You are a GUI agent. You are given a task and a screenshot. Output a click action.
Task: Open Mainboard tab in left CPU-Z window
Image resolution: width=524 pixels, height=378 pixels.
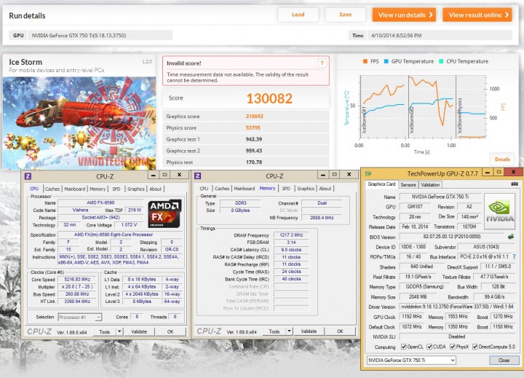pos(74,189)
